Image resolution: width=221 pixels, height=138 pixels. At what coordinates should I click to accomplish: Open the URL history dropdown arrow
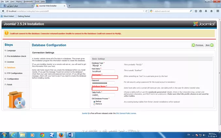pyautogui.click(x=144, y=11)
